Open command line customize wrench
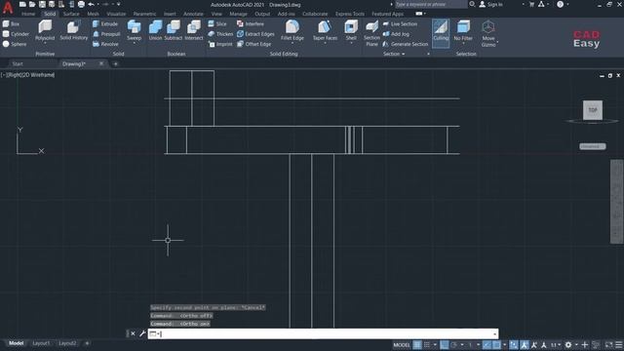 tap(142, 333)
